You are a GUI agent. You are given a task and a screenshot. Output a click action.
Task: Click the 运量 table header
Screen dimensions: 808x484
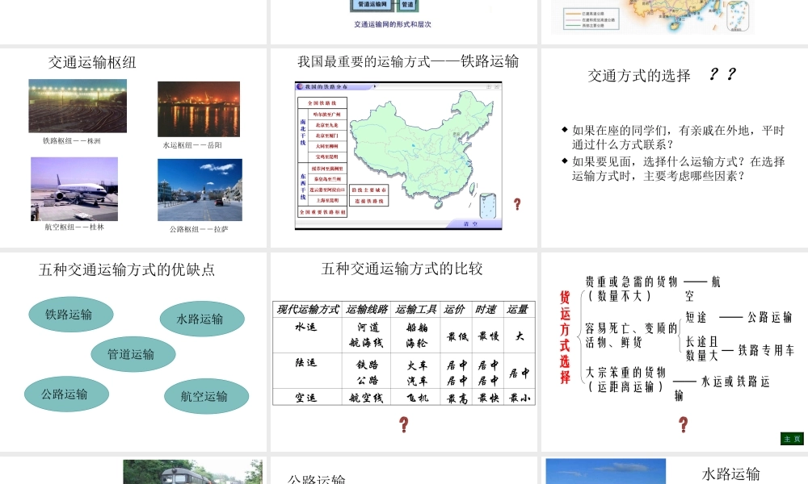[x=518, y=310]
